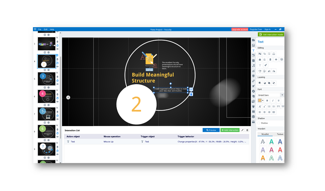Click the Add interaction button
The width and height of the screenshot is (325, 191).
[x=230, y=130]
